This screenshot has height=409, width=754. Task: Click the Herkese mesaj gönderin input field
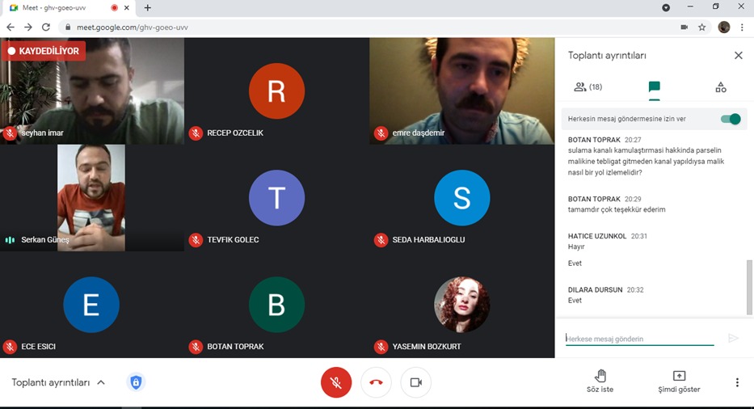pos(638,339)
